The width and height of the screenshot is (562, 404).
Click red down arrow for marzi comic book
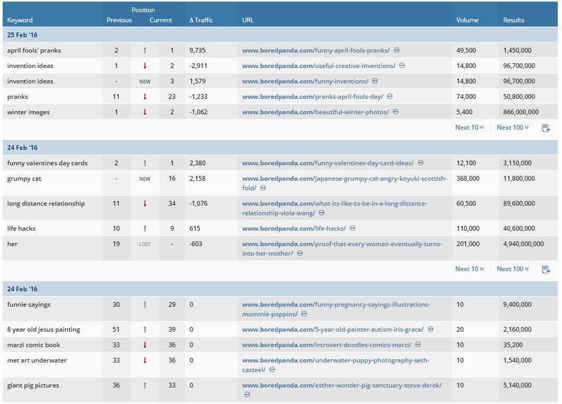(x=145, y=344)
